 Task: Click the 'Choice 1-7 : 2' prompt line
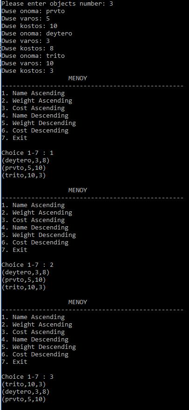(x=27, y=264)
